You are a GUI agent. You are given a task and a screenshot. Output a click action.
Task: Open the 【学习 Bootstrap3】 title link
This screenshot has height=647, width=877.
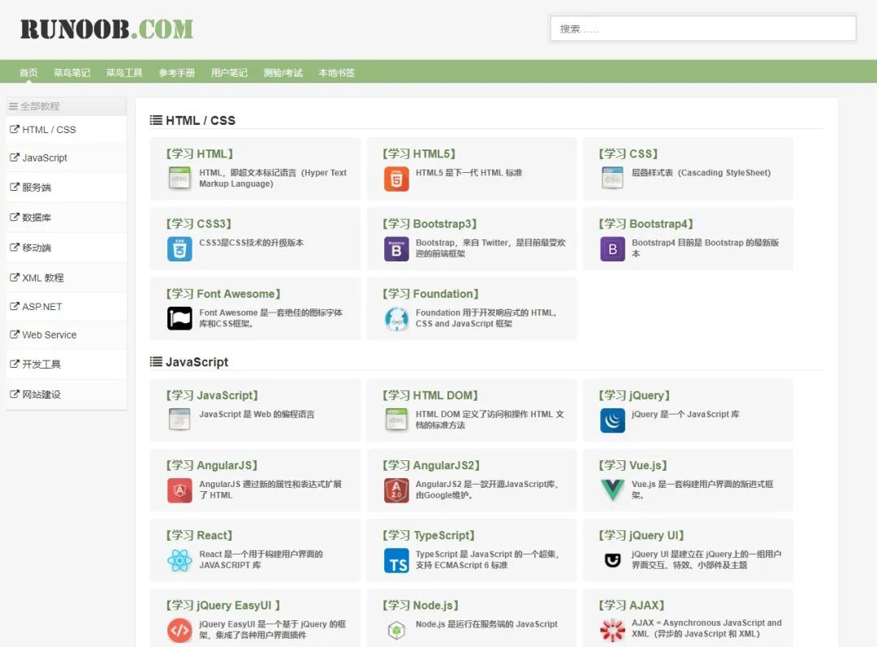pyautogui.click(x=430, y=224)
